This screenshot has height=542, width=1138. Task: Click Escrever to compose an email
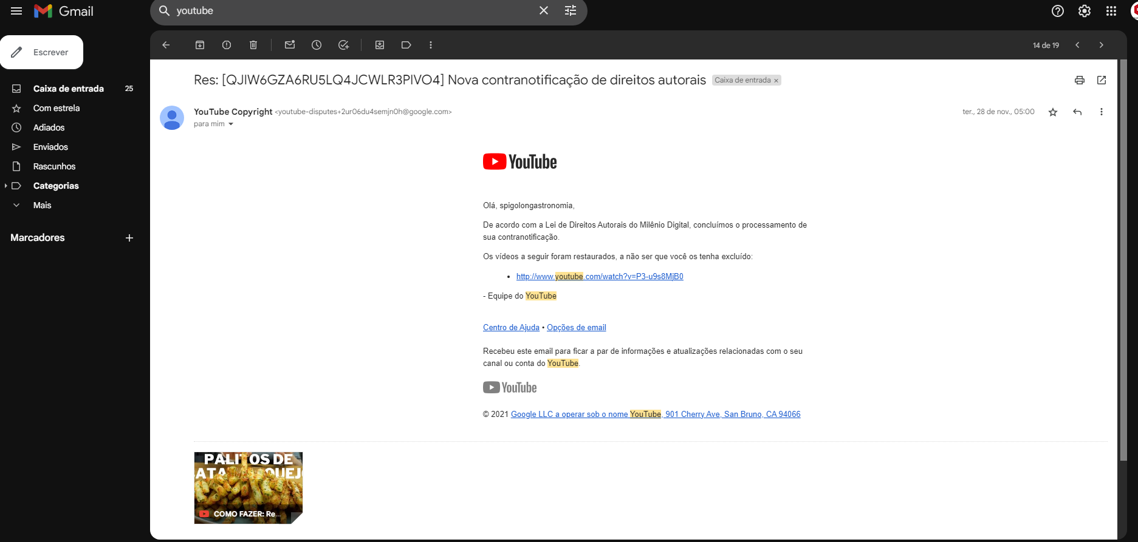[42, 52]
